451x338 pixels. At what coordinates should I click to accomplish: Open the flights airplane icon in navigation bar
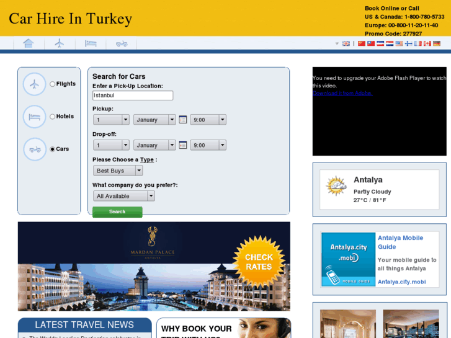(x=60, y=43)
